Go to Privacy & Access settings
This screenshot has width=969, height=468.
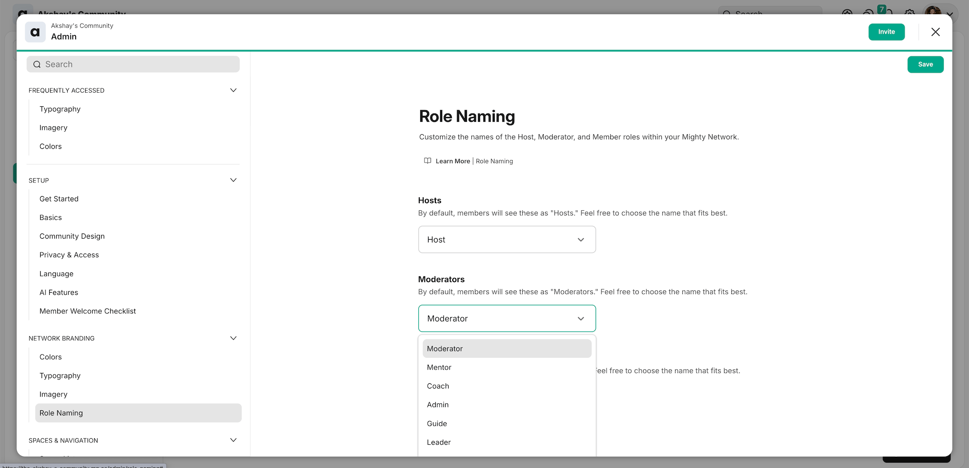click(69, 255)
